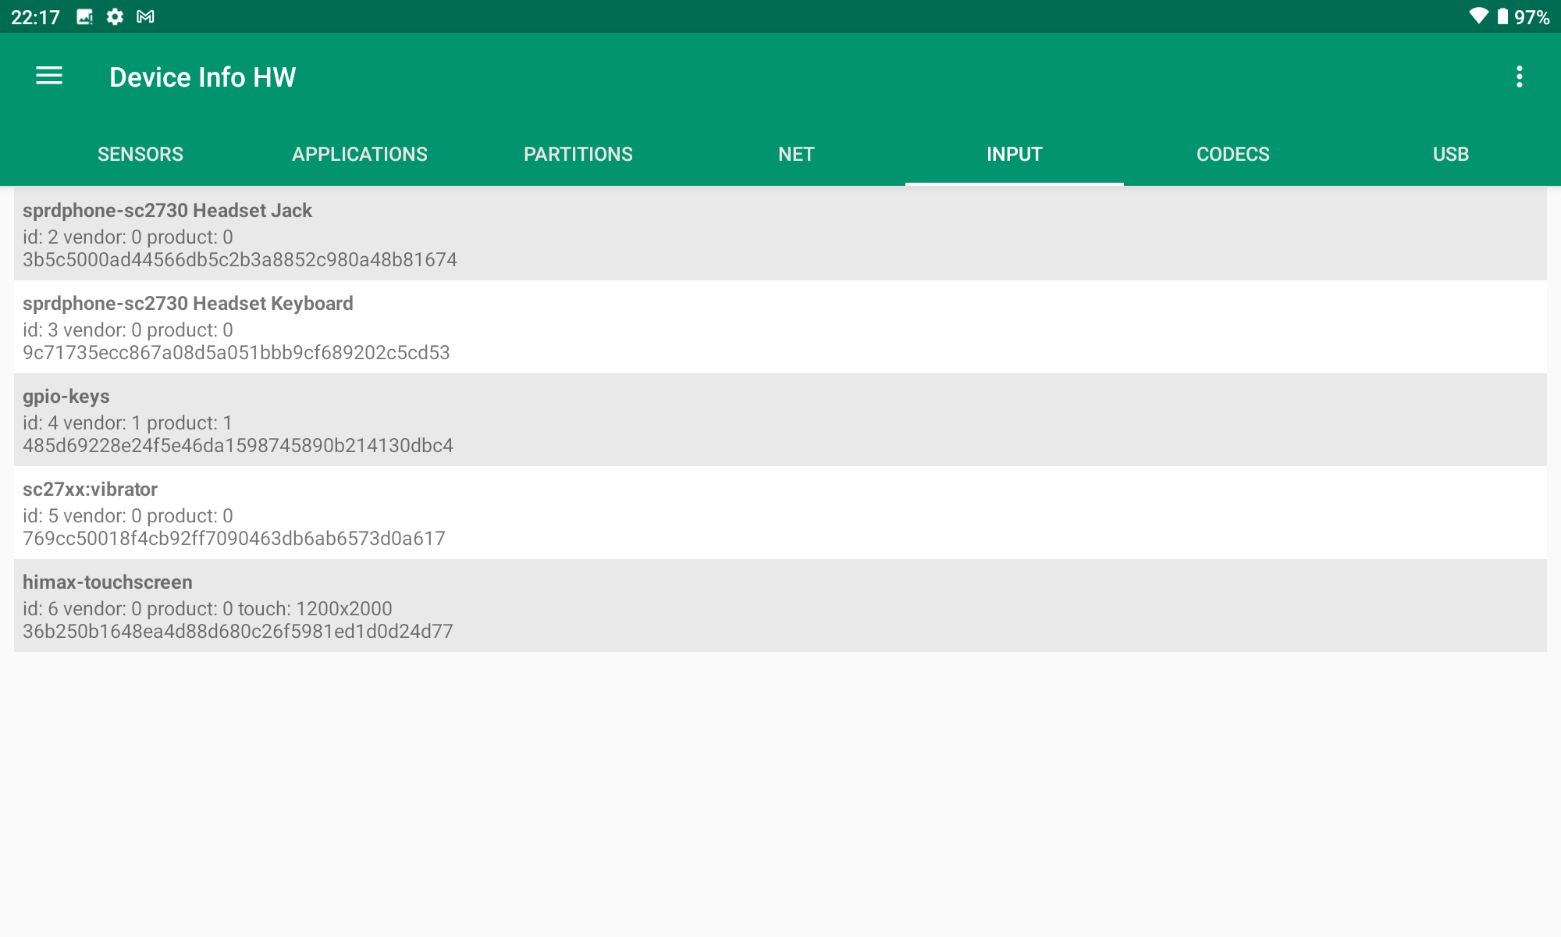Open the three-dot overflow menu
Screen dimensions: 1561x937
click(1519, 77)
